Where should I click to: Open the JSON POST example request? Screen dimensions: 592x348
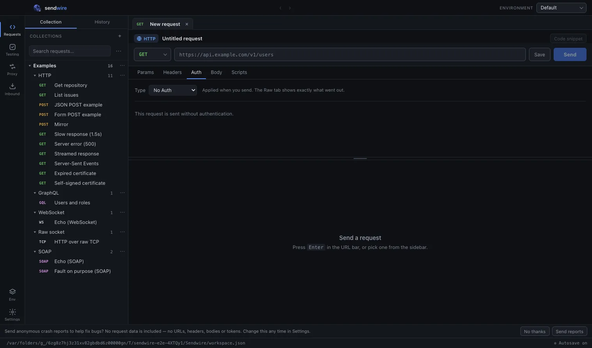pyautogui.click(x=77, y=105)
